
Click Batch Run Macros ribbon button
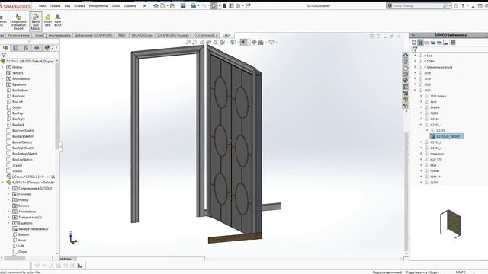(36, 22)
